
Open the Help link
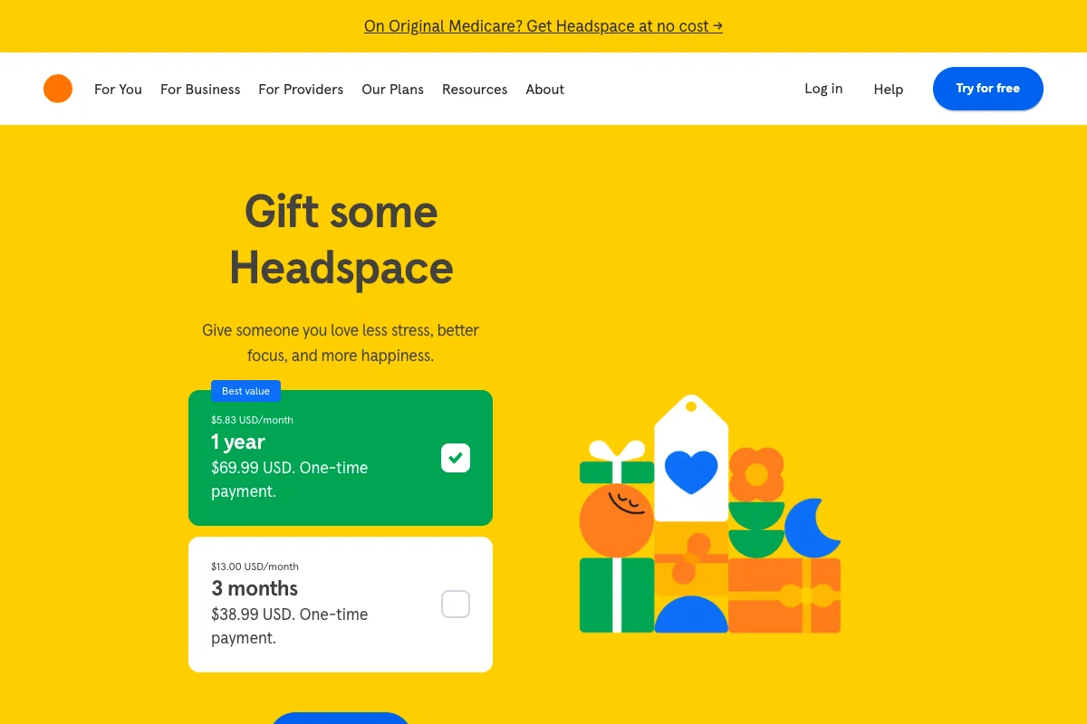pyautogui.click(x=888, y=89)
